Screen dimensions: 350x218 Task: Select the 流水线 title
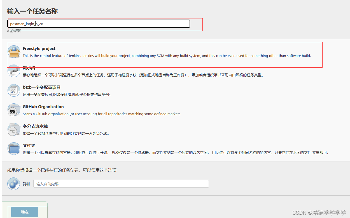point(29,68)
